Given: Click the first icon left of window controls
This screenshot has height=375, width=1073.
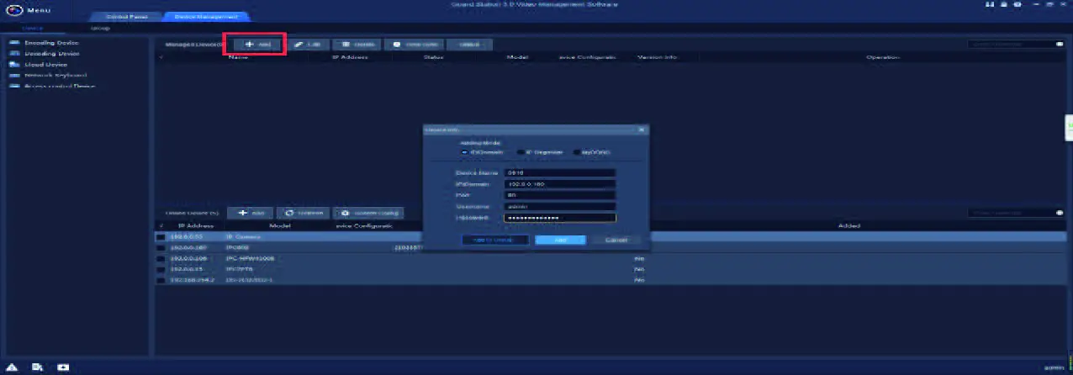Looking at the screenshot, I should tap(991, 5).
